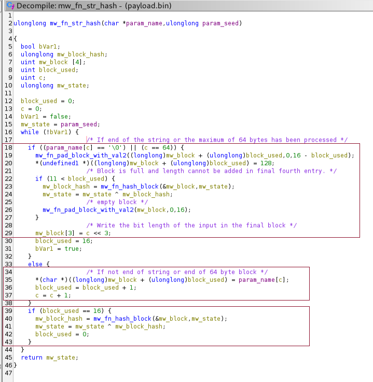The image size is (373, 382).
Task: Click the 'bVar1 = true;' statement
Action: click(x=59, y=249)
